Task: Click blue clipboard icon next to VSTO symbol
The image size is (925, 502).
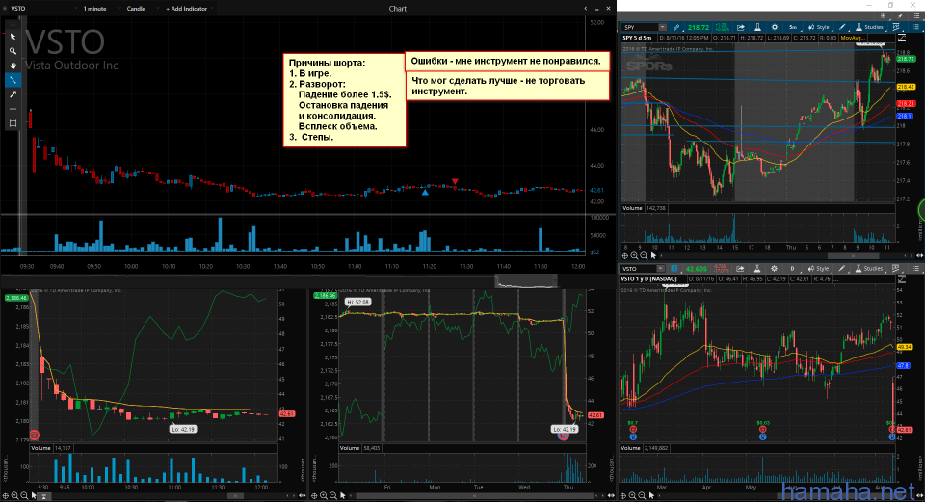Action: (674, 269)
